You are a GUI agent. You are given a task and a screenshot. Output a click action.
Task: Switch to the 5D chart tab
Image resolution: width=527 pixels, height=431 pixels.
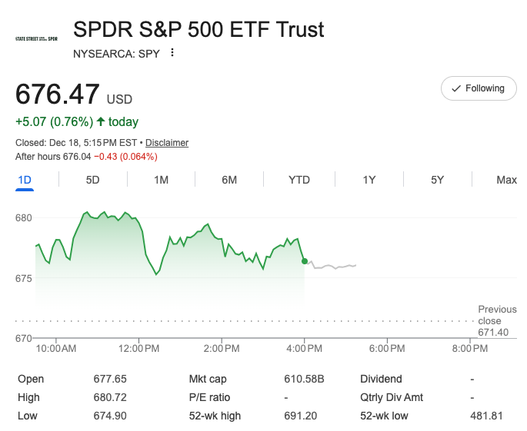click(x=92, y=180)
